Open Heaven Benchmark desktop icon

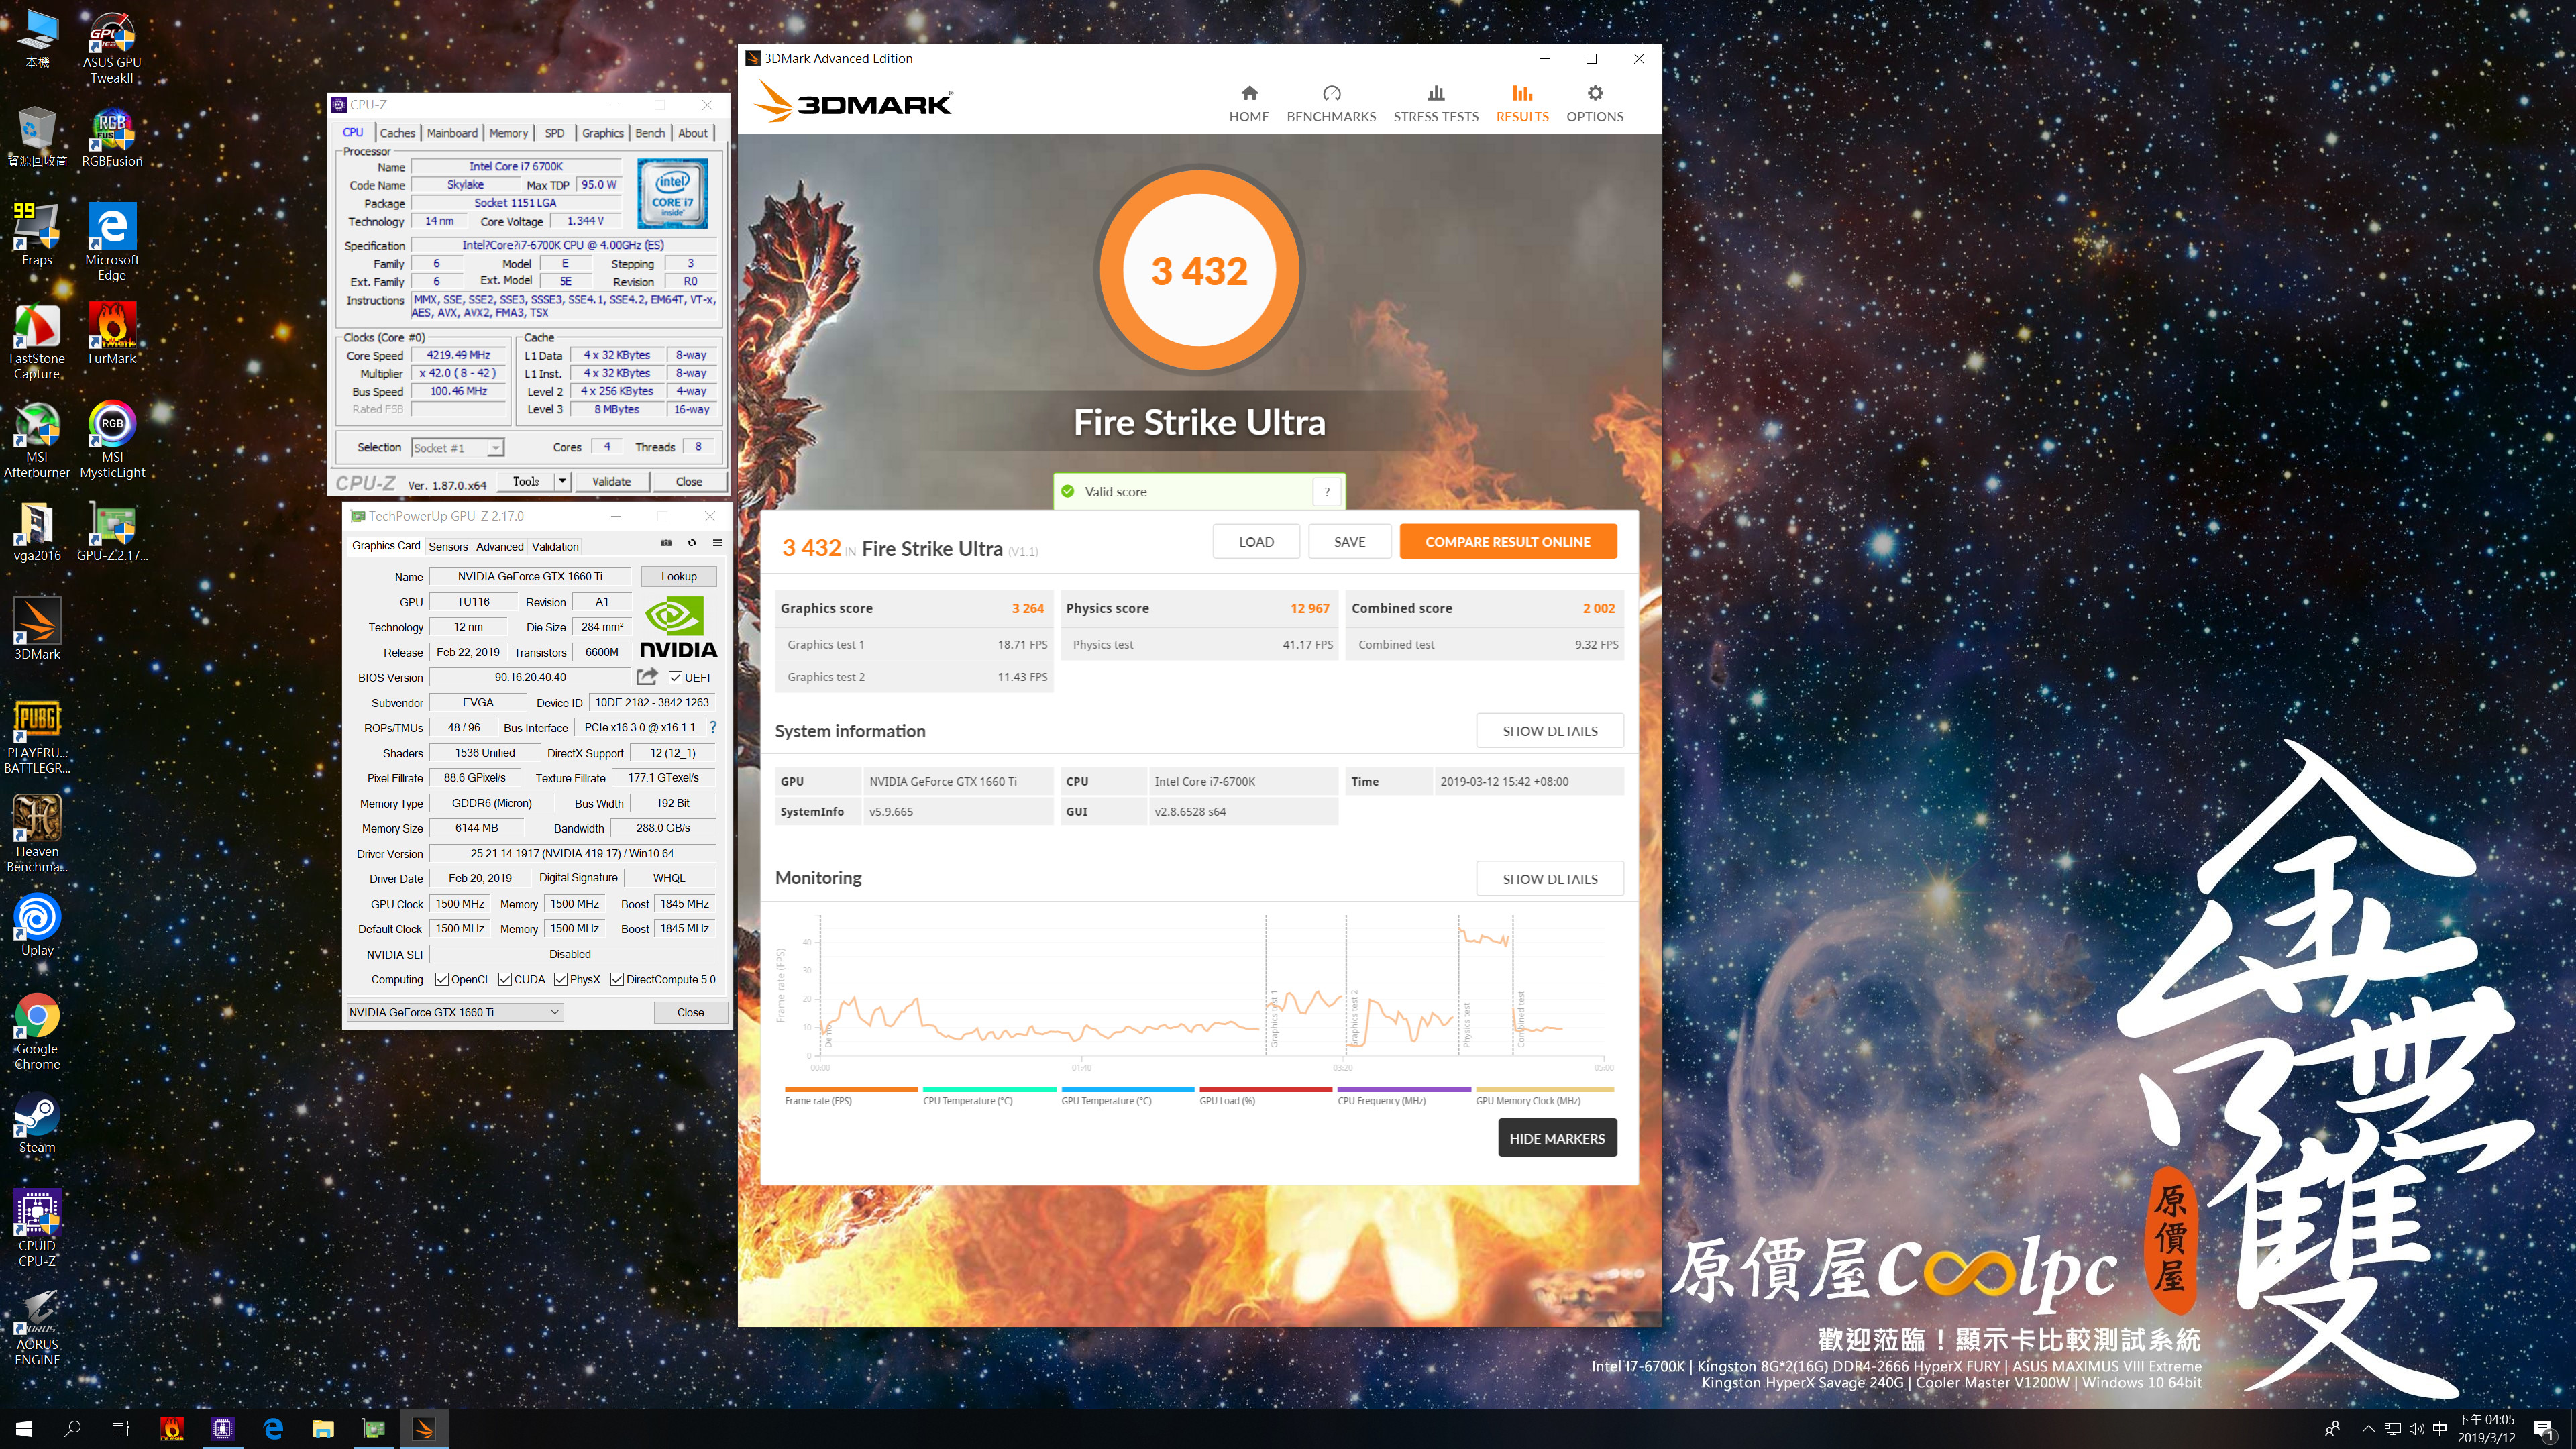coord(37,834)
